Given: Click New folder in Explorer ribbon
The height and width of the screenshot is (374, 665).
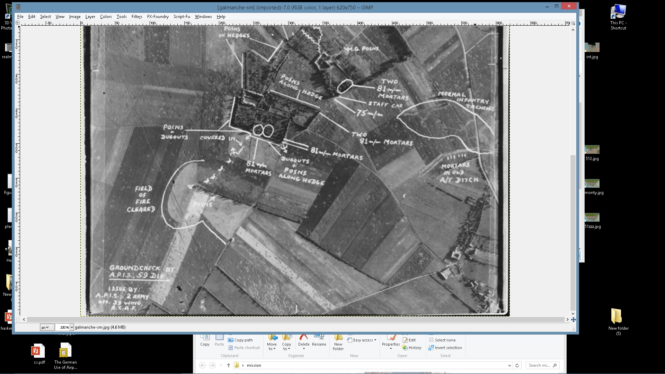Looking at the screenshot, I should [338, 342].
